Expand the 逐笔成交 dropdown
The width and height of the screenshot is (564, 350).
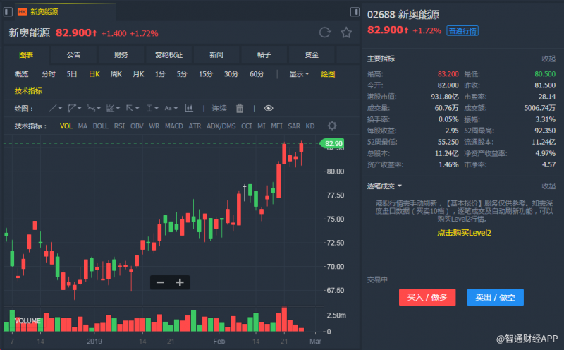(384, 186)
